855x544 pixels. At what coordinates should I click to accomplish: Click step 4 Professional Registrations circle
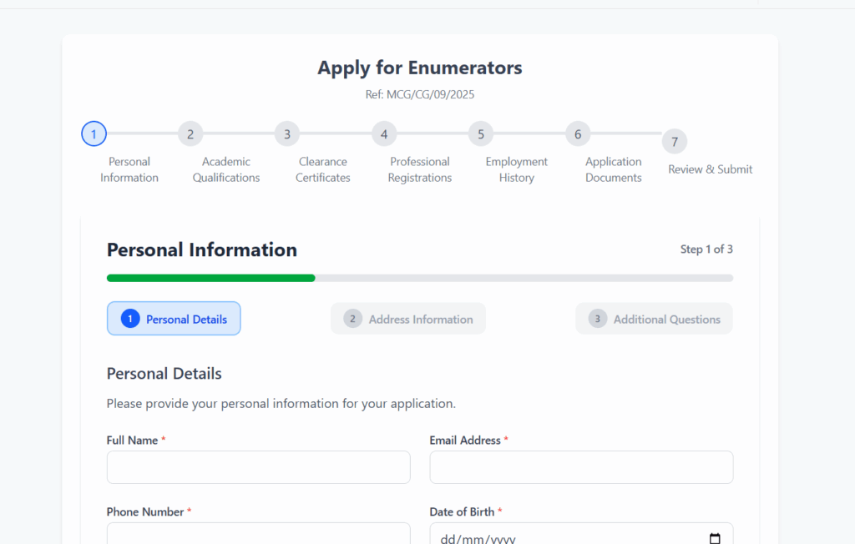click(383, 133)
